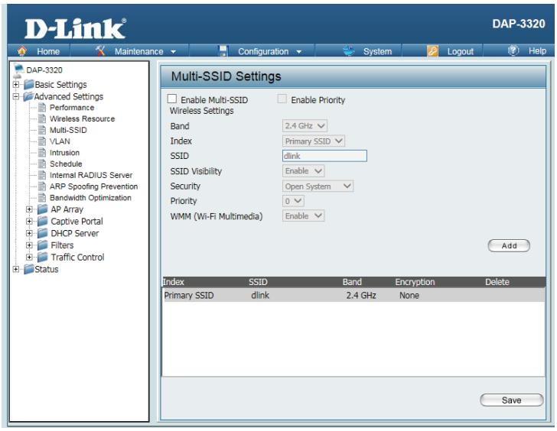Open the Configuration menu
This screenshot has width=557, height=431.
pos(263,51)
